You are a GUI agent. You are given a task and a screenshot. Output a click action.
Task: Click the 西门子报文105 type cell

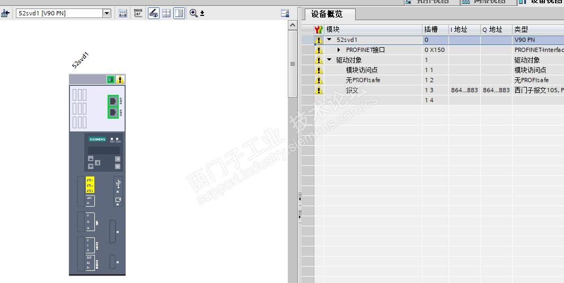pos(539,90)
